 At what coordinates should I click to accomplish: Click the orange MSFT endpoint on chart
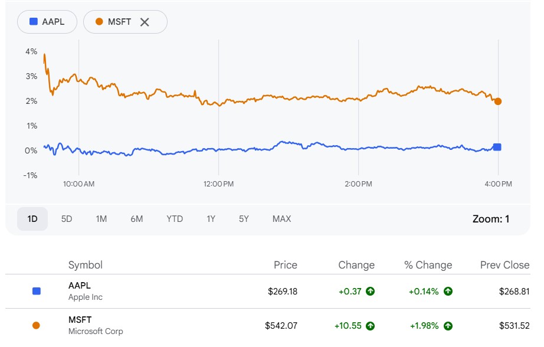pyautogui.click(x=498, y=102)
